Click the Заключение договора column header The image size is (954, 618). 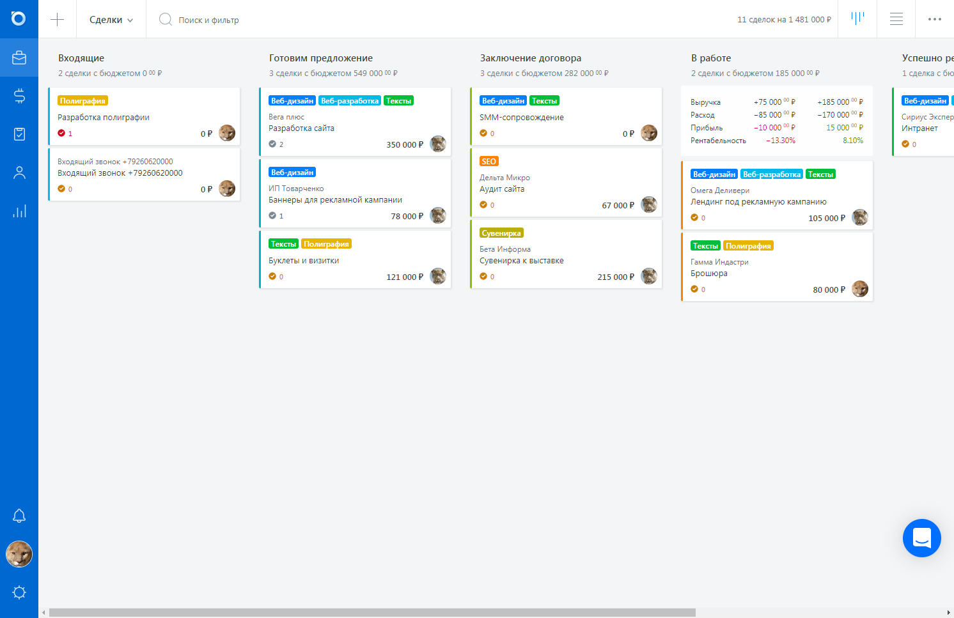coord(531,58)
